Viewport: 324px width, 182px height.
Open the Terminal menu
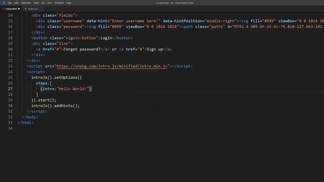coord(59,3)
